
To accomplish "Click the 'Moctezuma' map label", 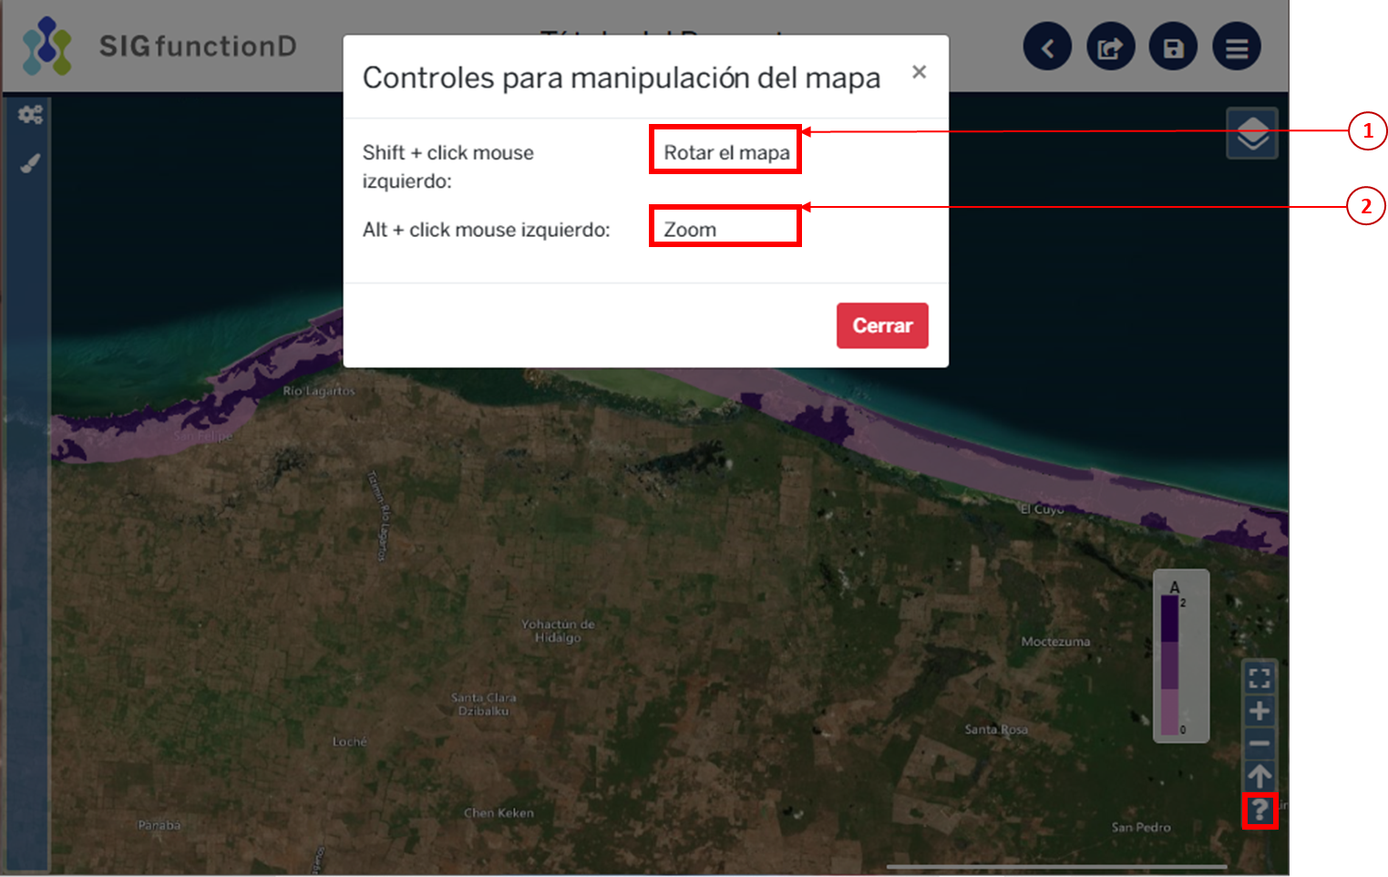I will tap(1055, 642).
